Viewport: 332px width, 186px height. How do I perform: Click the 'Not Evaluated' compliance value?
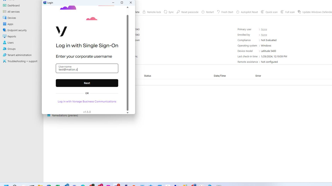point(269,40)
